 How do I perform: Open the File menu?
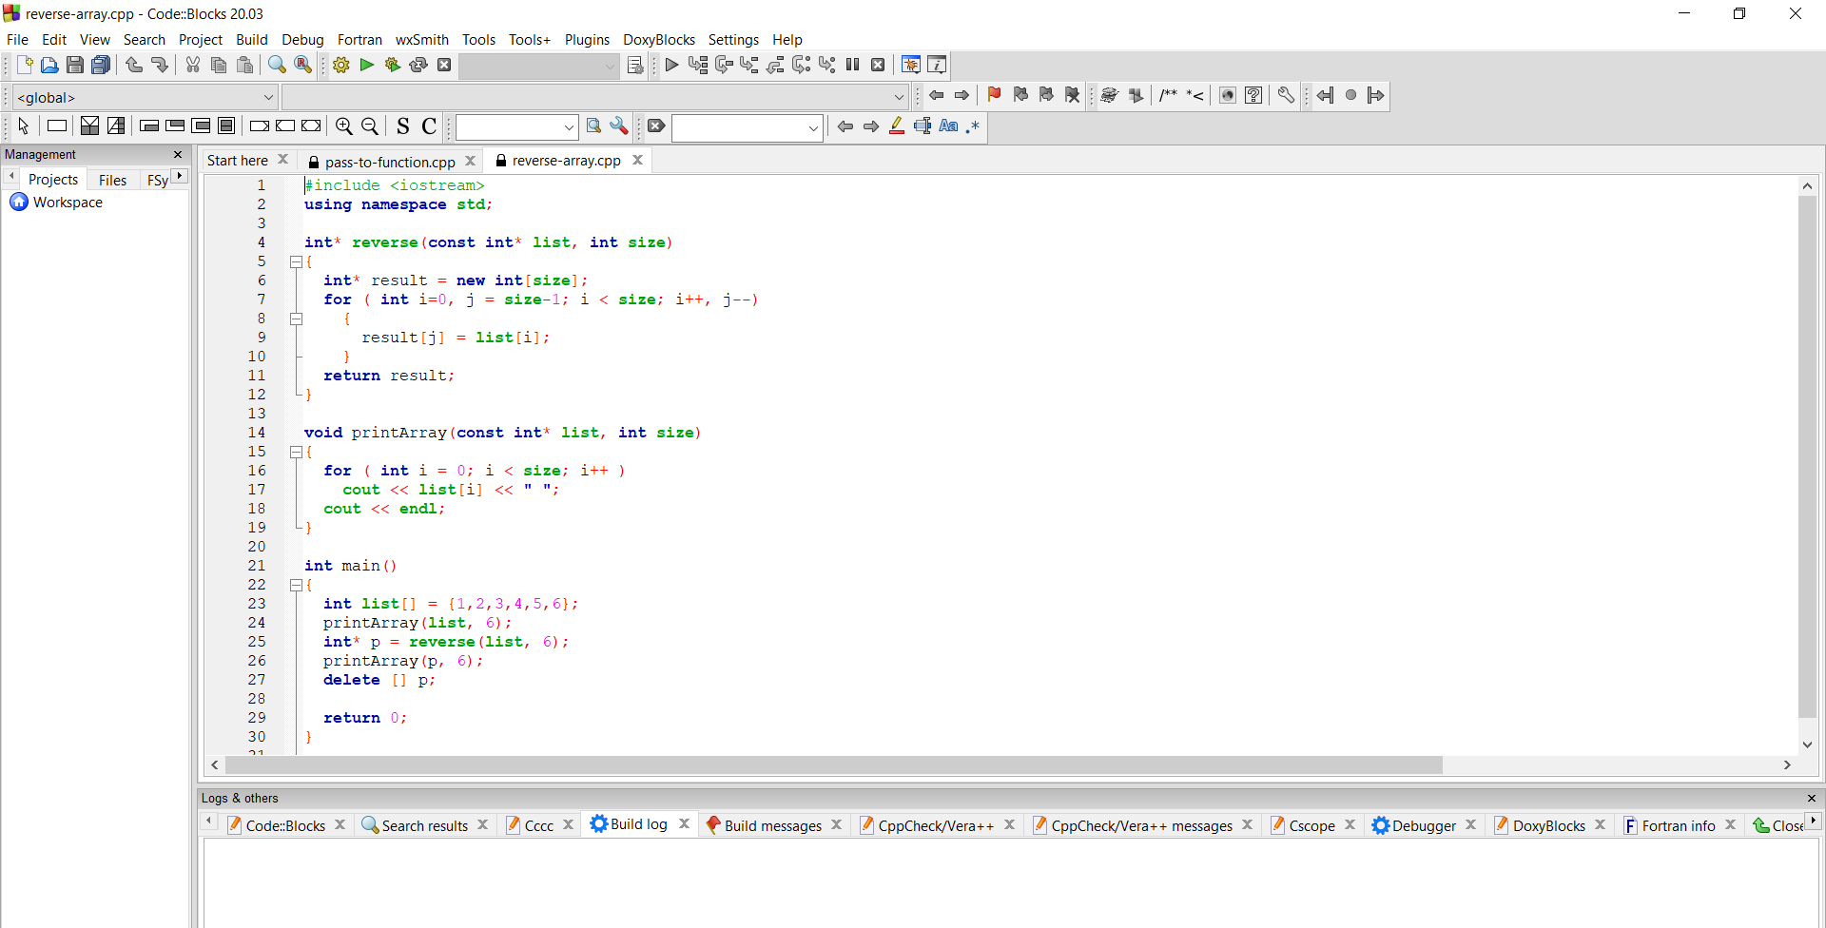pos(17,40)
